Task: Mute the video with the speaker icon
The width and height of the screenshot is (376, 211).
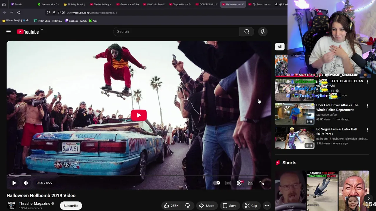Action: tap(26, 183)
